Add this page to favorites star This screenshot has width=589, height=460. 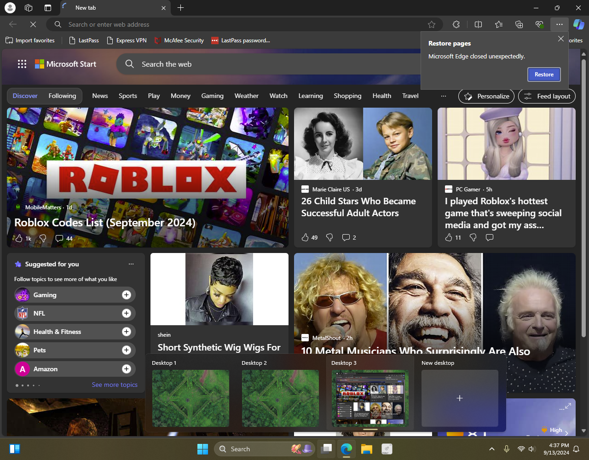432,24
